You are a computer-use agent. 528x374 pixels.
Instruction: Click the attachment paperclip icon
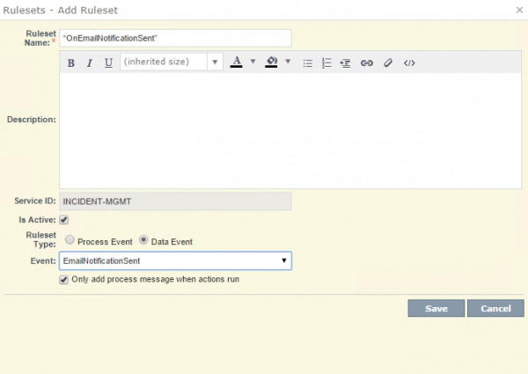click(x=388, y=63)
